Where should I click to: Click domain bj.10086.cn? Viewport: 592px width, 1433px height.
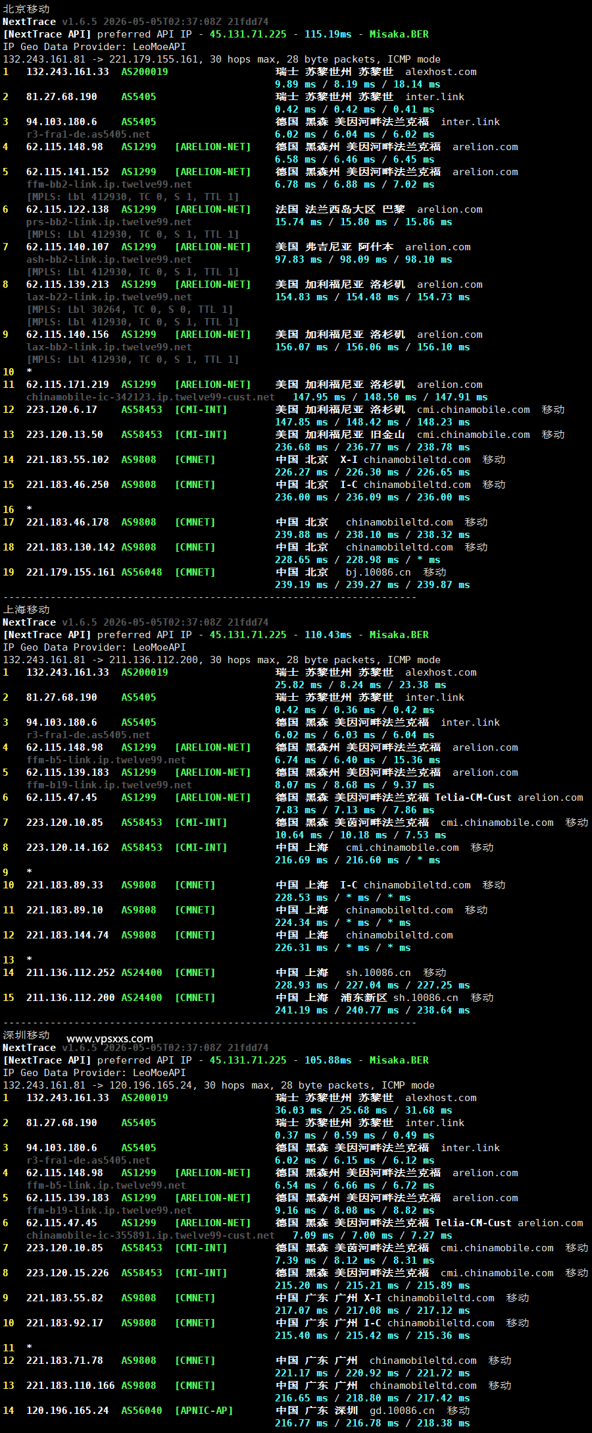point(378,572)
